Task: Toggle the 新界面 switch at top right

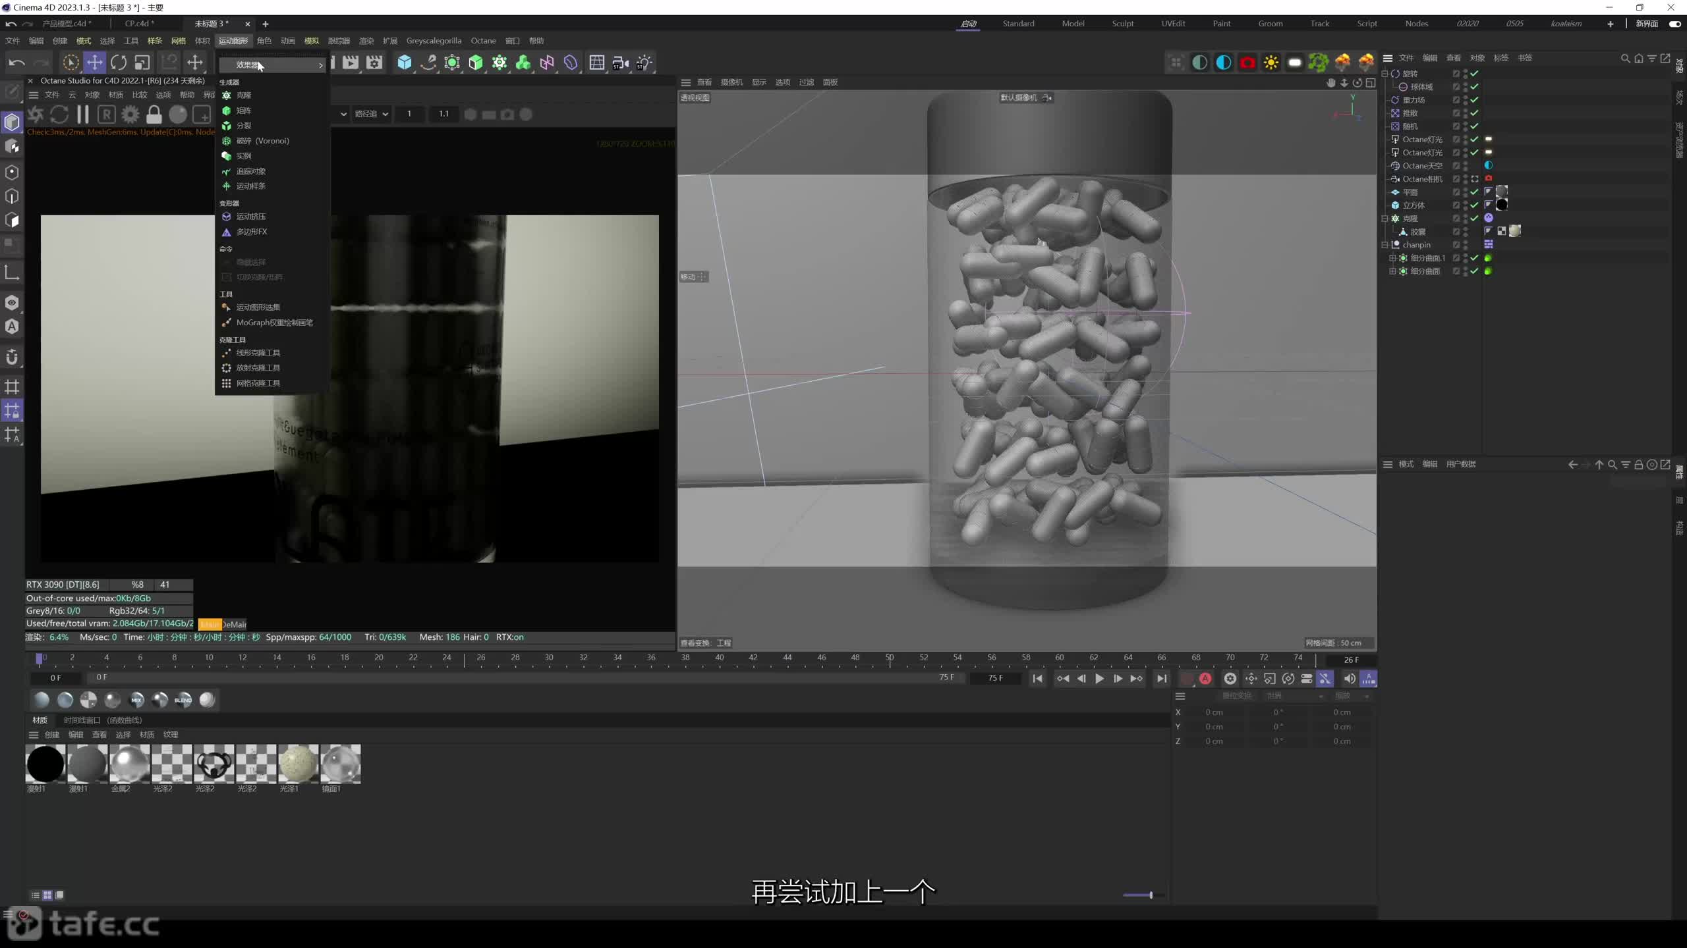Action: click(x=1674, y=24)
